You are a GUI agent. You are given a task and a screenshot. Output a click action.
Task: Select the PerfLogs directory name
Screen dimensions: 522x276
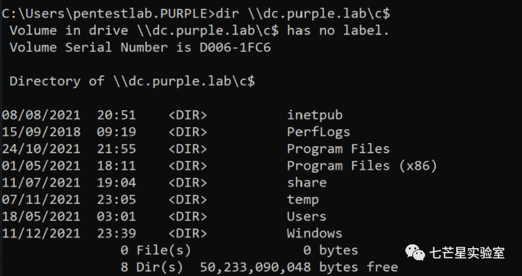318,132
